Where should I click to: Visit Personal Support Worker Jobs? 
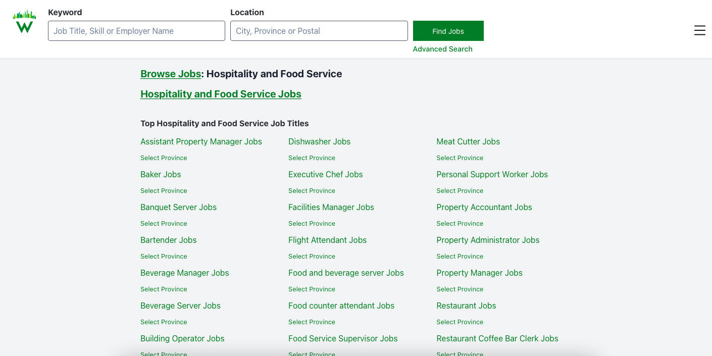click(x=492, y=175)
